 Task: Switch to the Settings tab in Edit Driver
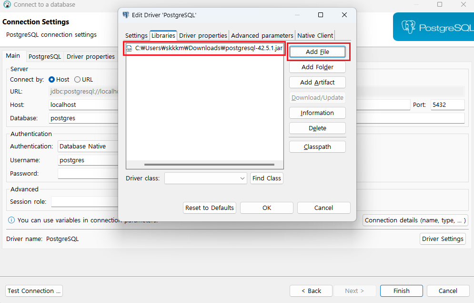point(136,35)
